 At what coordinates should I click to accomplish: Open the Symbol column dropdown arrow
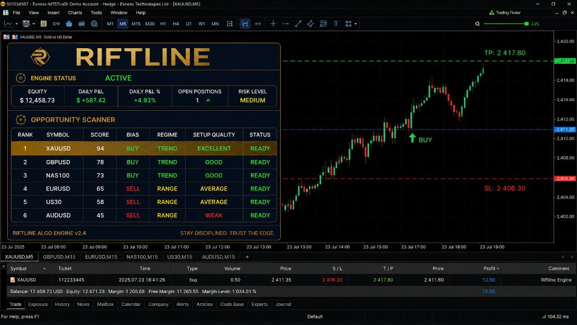tap(44, 268)
